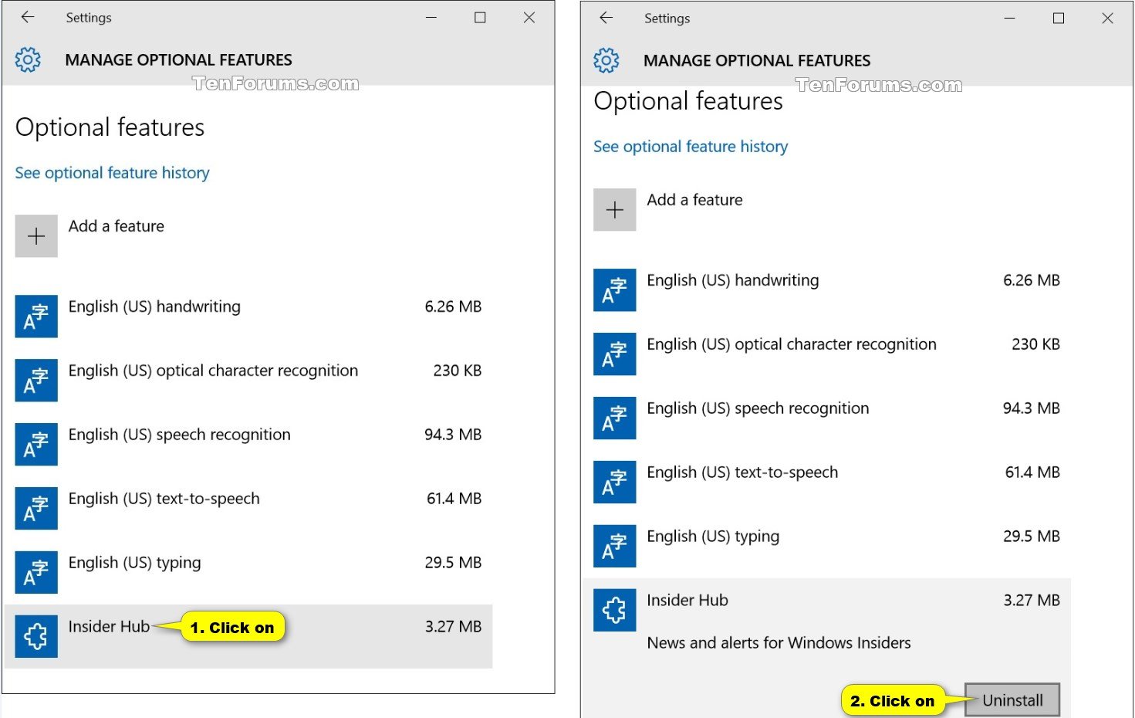The height and width of the screenshot is (718, 1135).
Task: Select 'English (US) speech recognition' in right window
Action: pos(758,409)
